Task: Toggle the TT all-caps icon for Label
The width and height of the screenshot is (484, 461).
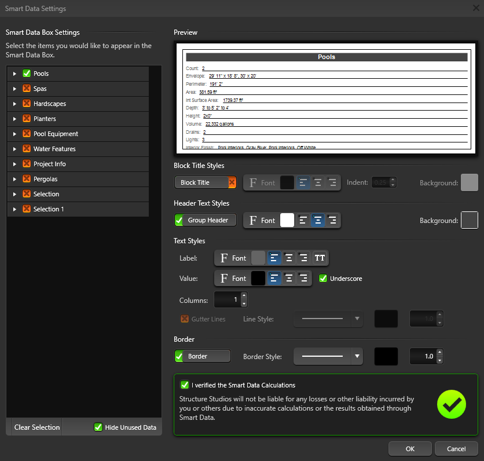Action: 320,258
